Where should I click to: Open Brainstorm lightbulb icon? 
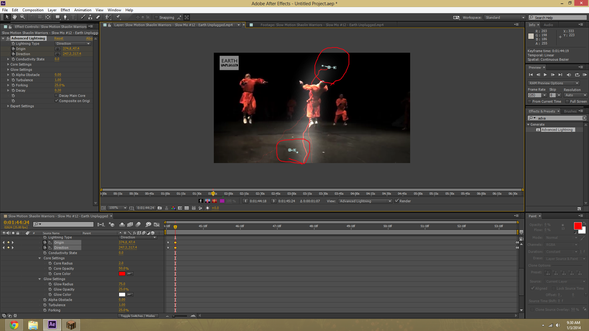pos(148,225)
